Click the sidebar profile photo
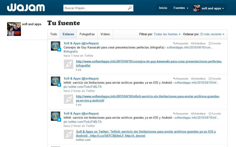 (x=14, y=29)
